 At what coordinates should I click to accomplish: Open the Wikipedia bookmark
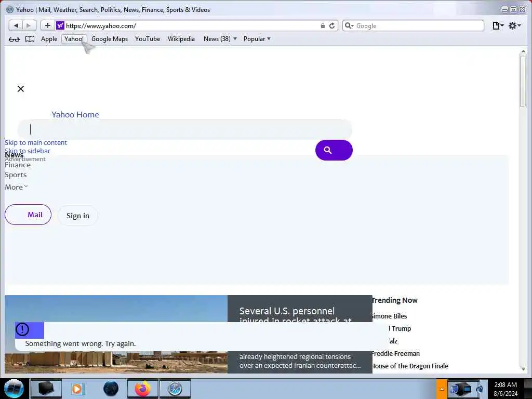[x=181, y=39]
